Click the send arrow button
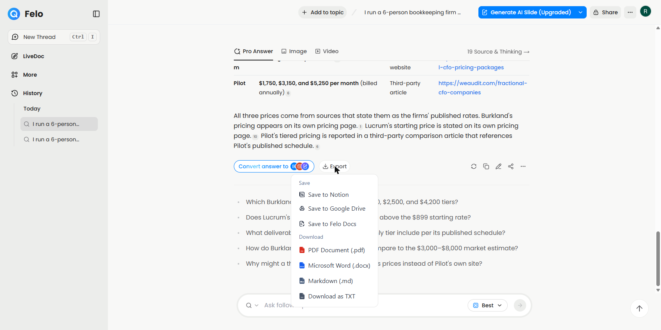Image resolution: width=661 pixels, height=330 pixels. coord(520,305)
